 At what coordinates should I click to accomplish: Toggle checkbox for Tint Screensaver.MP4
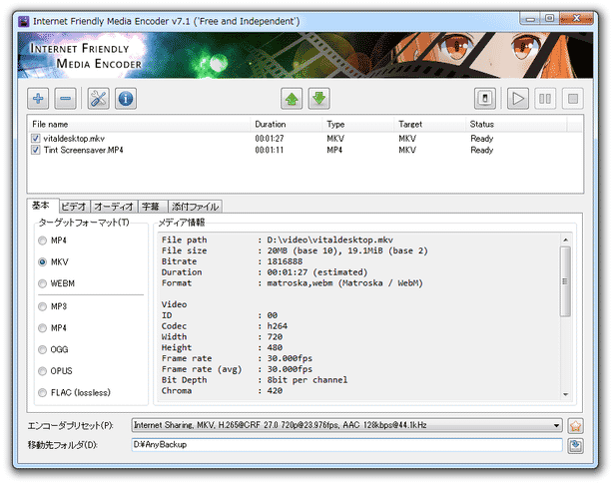pyautogui.click(x=36, y=150)
